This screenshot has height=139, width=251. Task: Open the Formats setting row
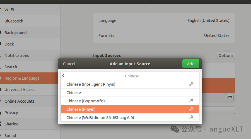click(x=164, y=35)
